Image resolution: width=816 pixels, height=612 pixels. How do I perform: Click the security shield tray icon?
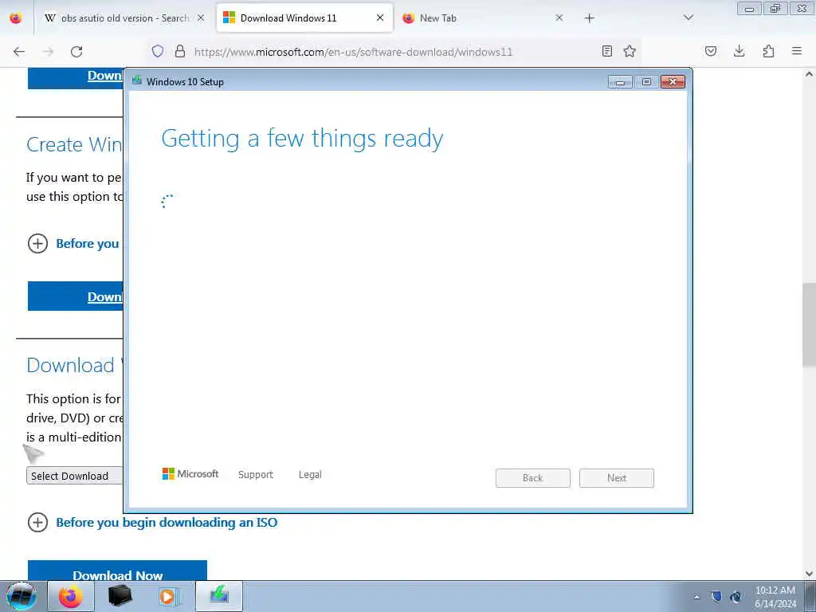(x=716, y=596)
